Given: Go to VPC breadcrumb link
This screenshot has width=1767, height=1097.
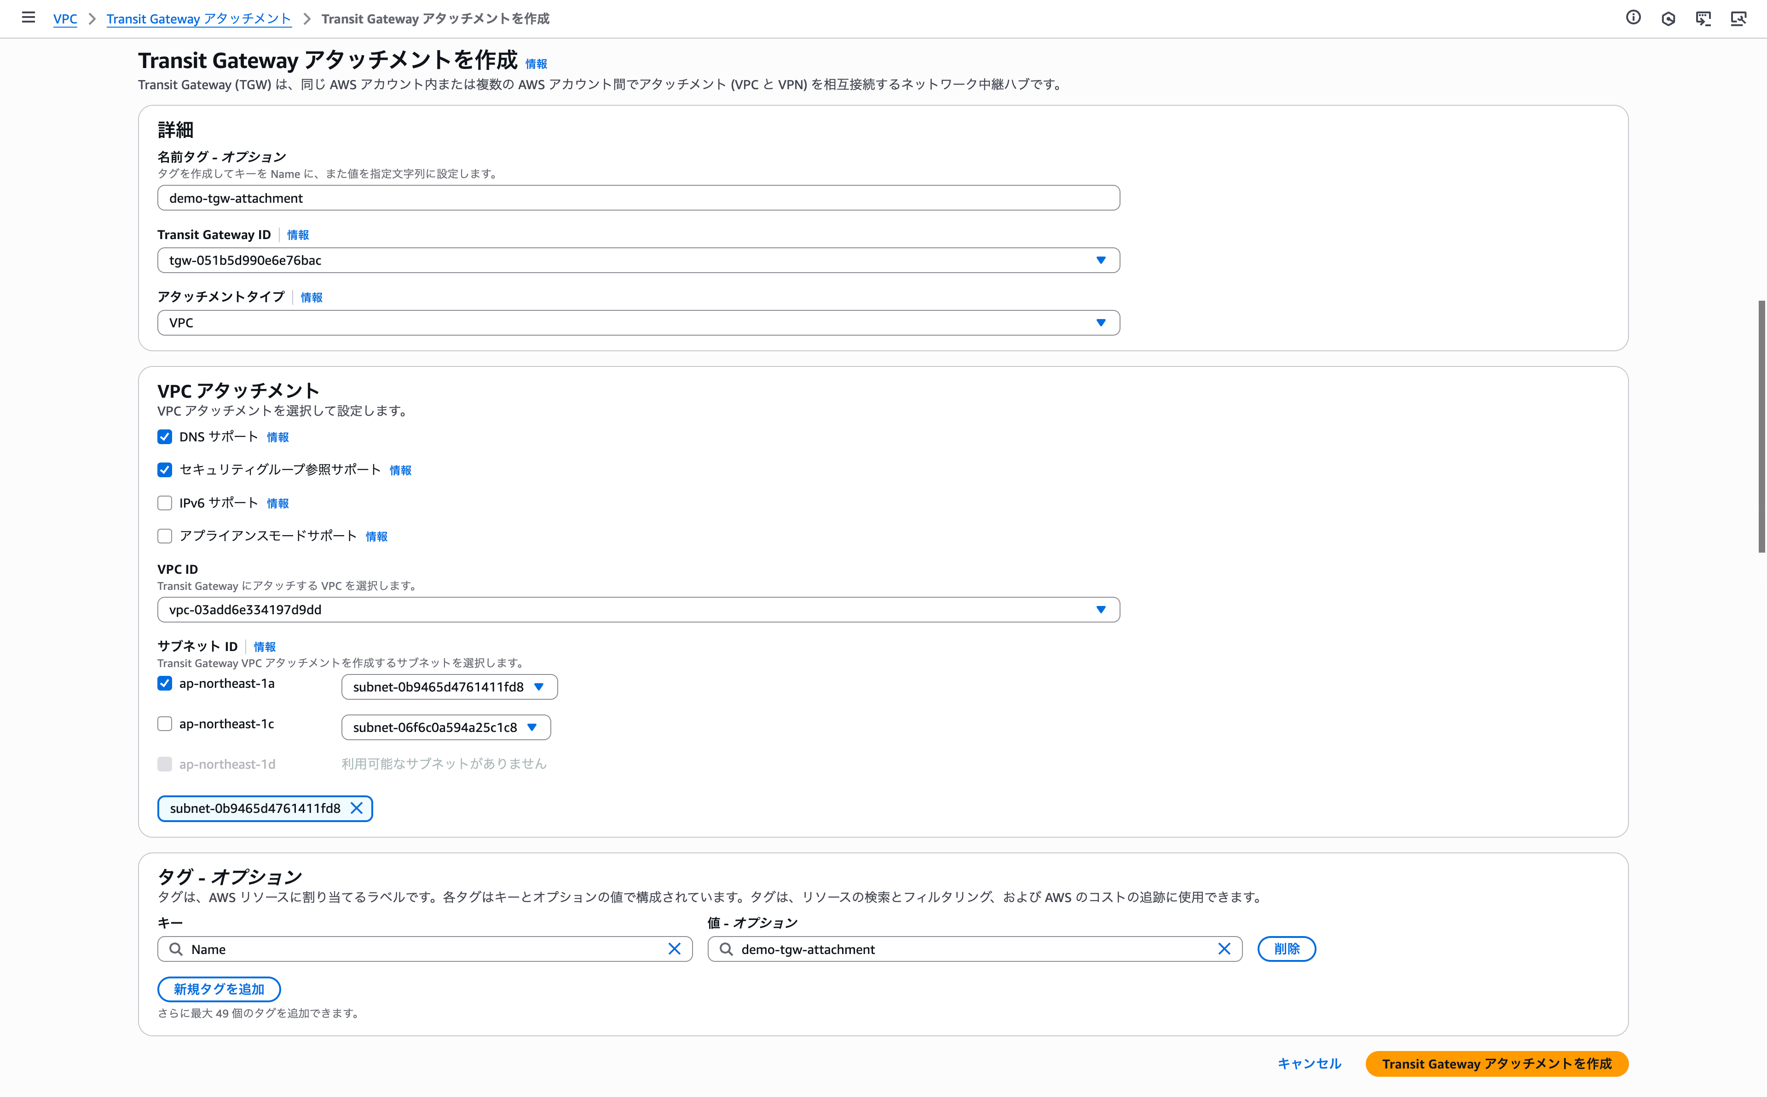Looking at the screenshot, I should [x=64, y=19].
